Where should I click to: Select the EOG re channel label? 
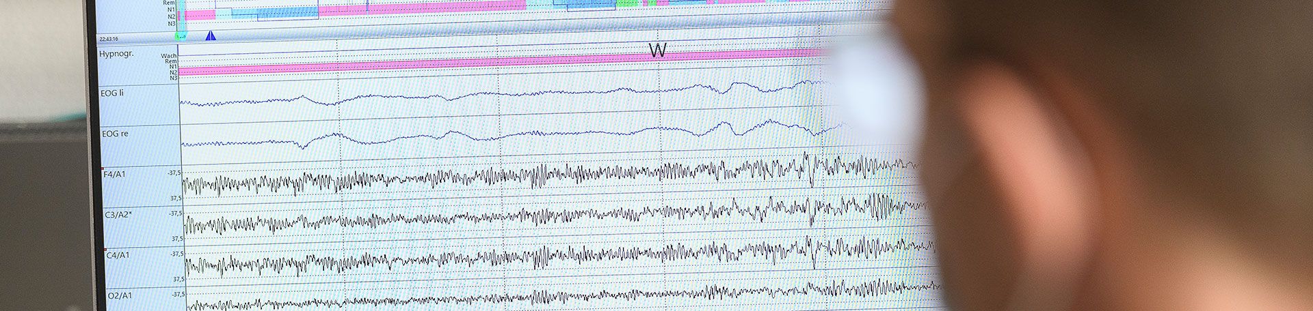tap(115, 134)
